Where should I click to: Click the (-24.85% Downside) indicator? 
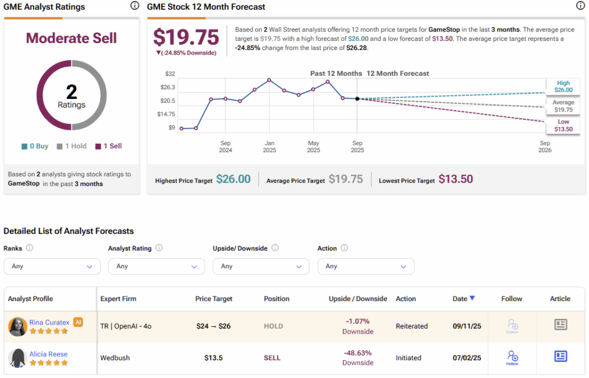pyautogui.click(x=186, y=53)
